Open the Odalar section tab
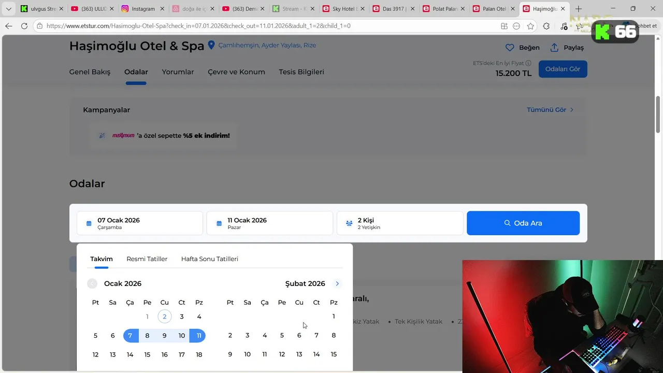 coord(136,72)
